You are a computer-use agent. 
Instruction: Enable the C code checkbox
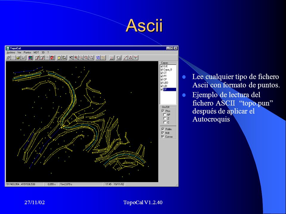pos(165,122)
